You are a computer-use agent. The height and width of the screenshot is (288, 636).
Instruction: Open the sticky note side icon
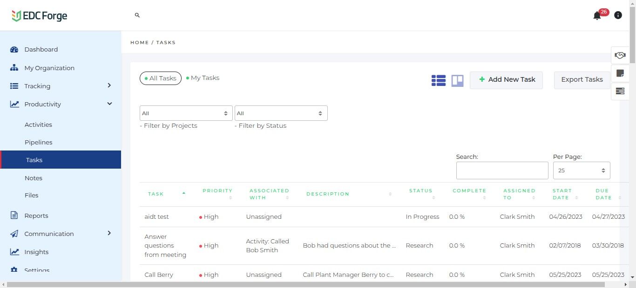(620, 73)
